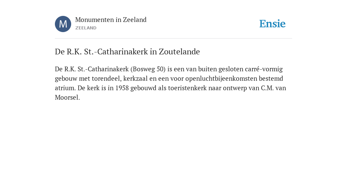The width and height of the screenshot is (347, 173).
Task: Click the word carré-vormig in the description
Action: click(264, 69)
